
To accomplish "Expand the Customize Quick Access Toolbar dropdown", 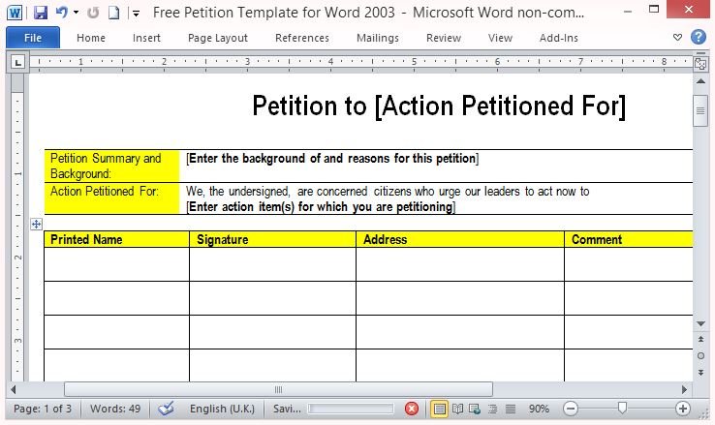I will point(135,14).
